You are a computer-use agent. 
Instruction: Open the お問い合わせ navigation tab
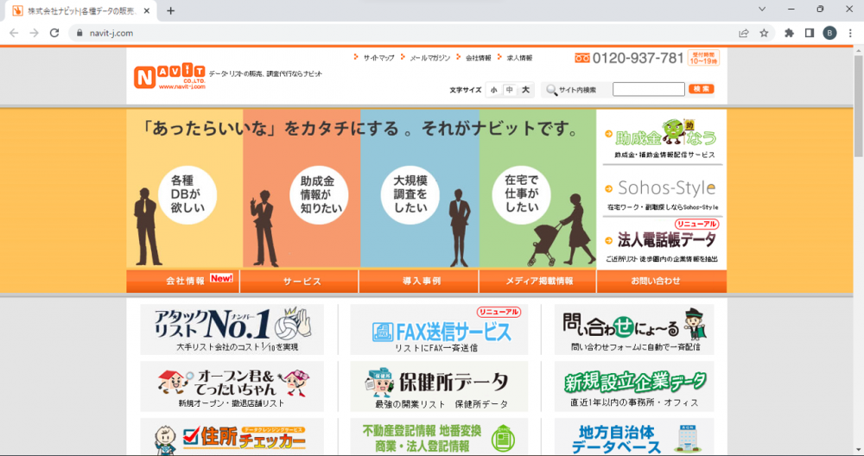tap(661, 281)
